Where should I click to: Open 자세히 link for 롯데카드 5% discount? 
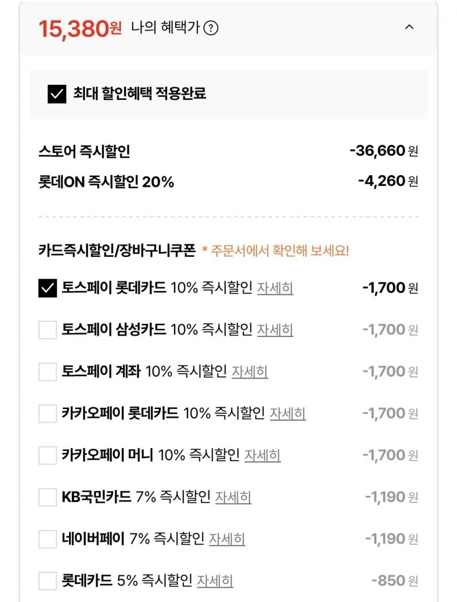[215, 581]
